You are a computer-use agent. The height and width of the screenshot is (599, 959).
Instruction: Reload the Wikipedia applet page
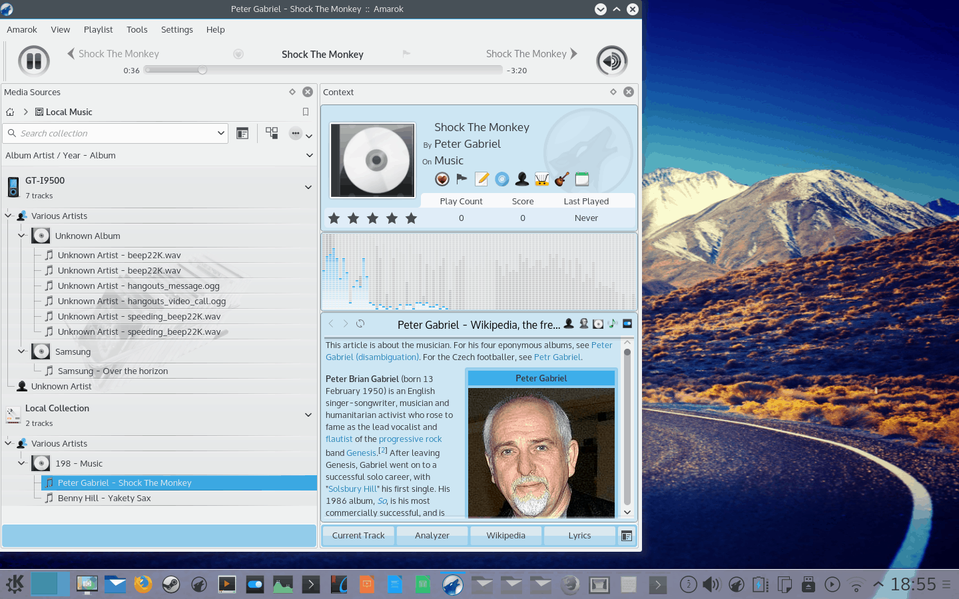click(360, 323)
